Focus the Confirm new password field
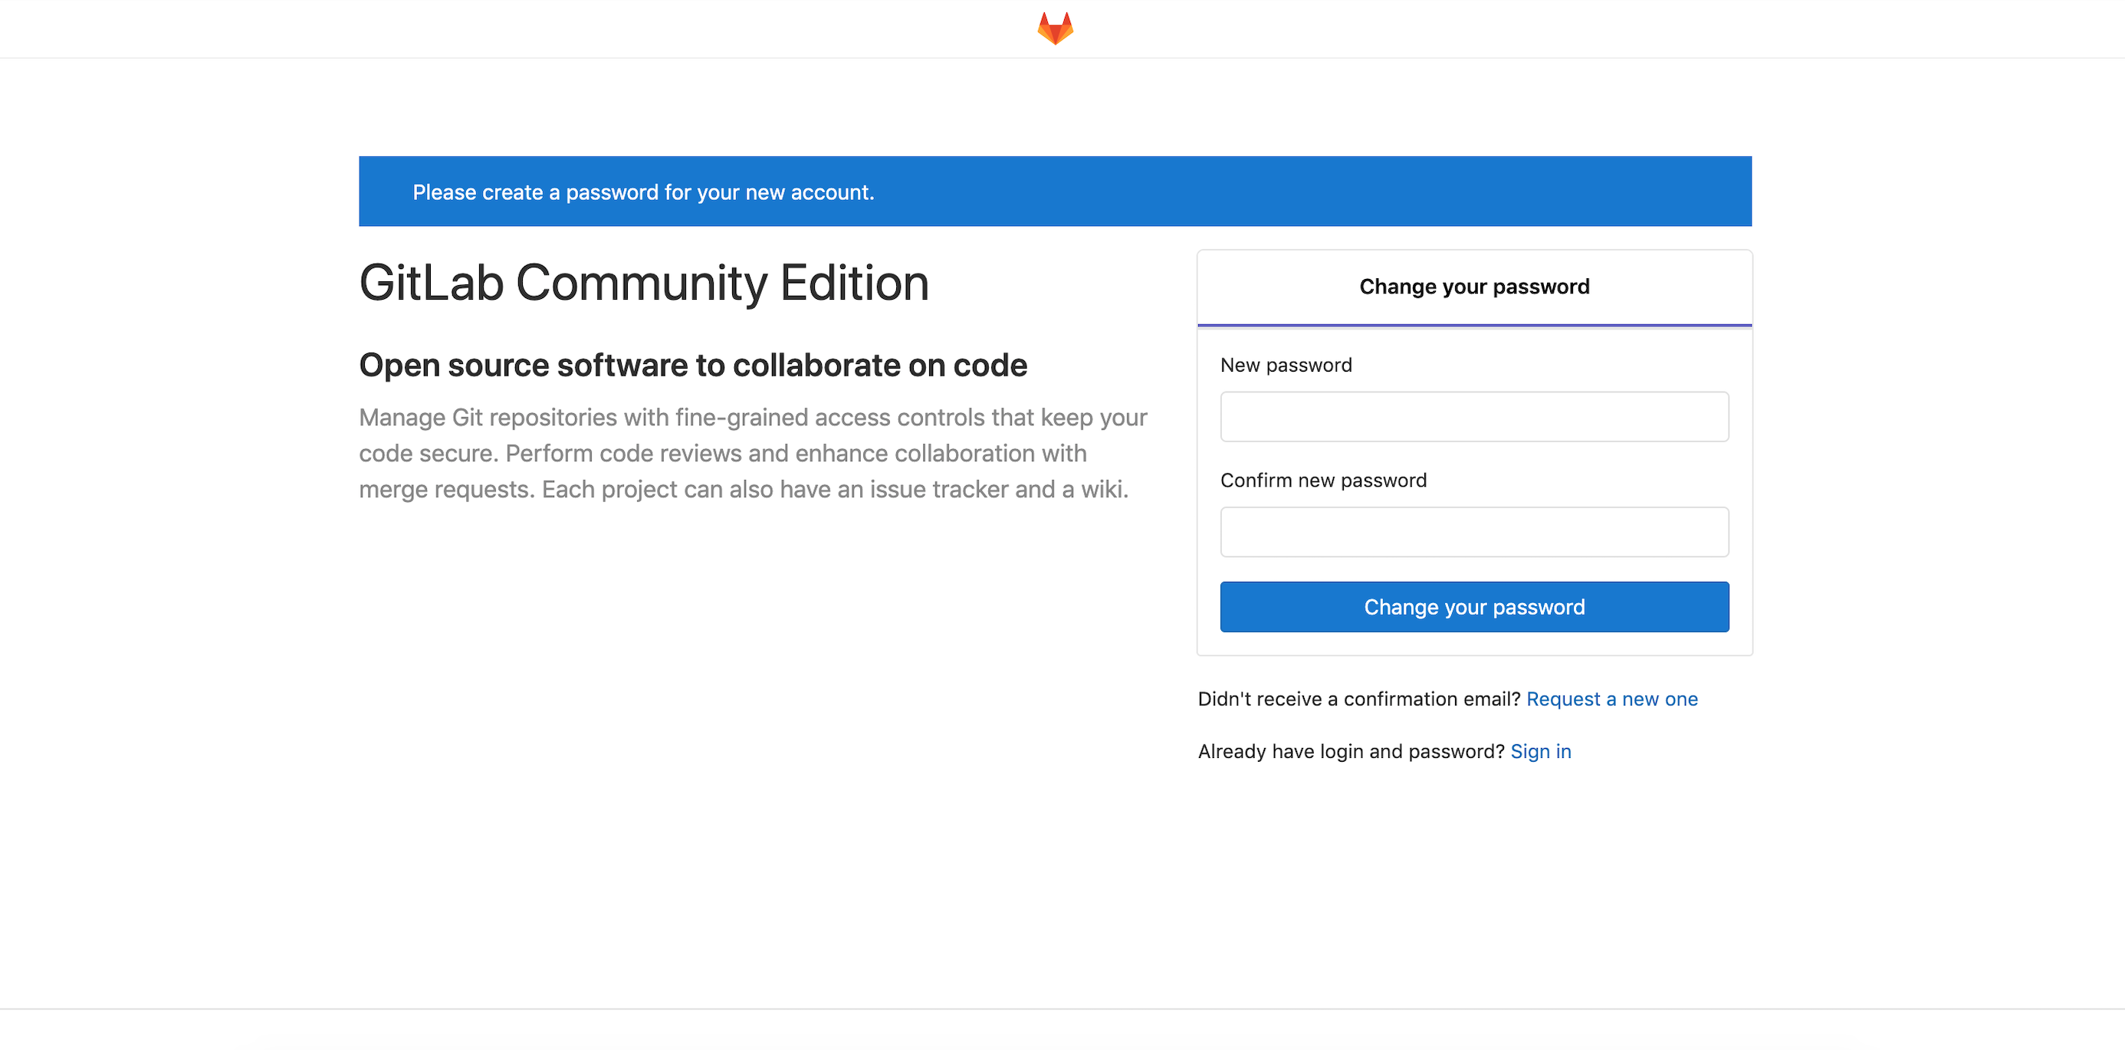This screenshot has height=1050, width=2125. point(1473,532)
